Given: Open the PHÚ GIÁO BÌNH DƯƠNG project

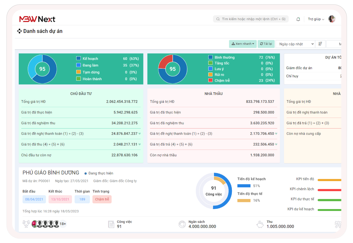Looking at the screenshot, I should (x=51, y=173).
